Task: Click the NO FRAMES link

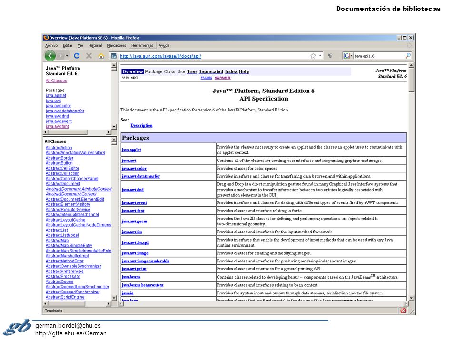Action: [223, 78]
